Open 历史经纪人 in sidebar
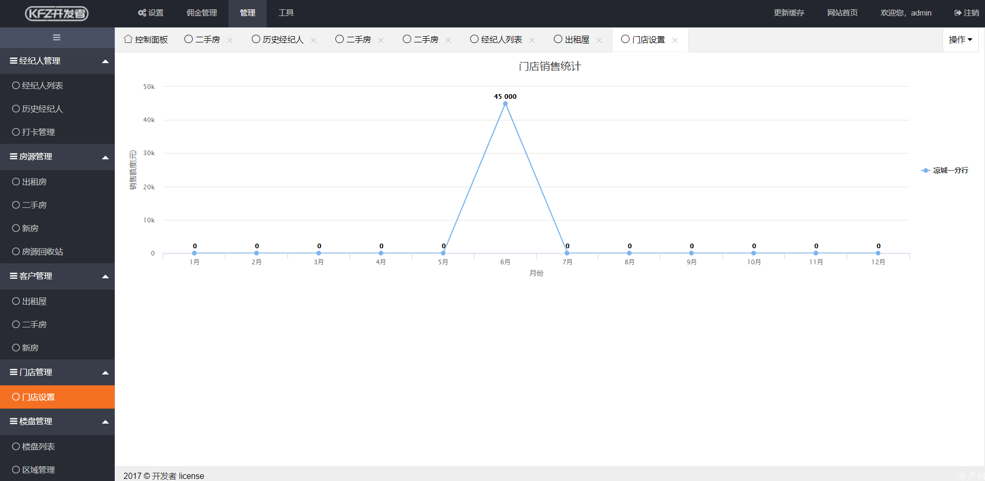 pos(57,109)
